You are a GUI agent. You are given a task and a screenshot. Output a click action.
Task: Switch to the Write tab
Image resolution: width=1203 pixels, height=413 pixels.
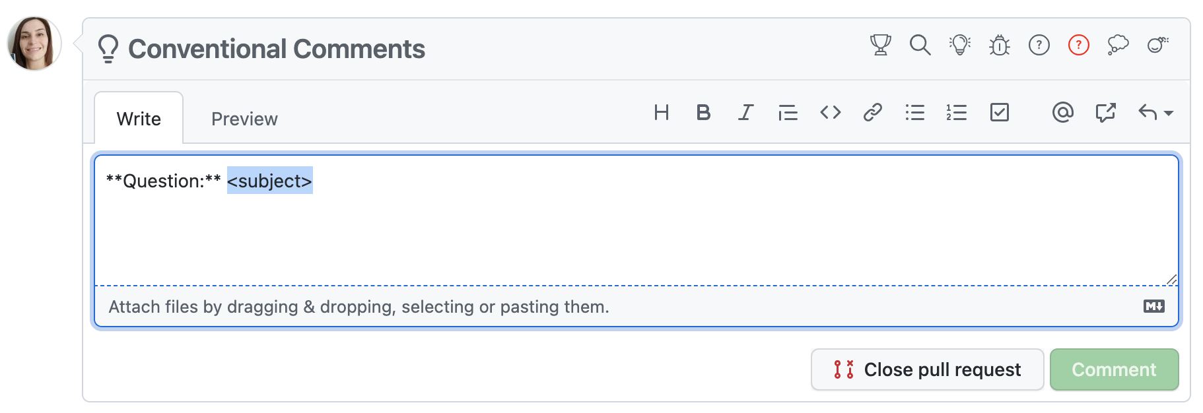coord(139,119)
